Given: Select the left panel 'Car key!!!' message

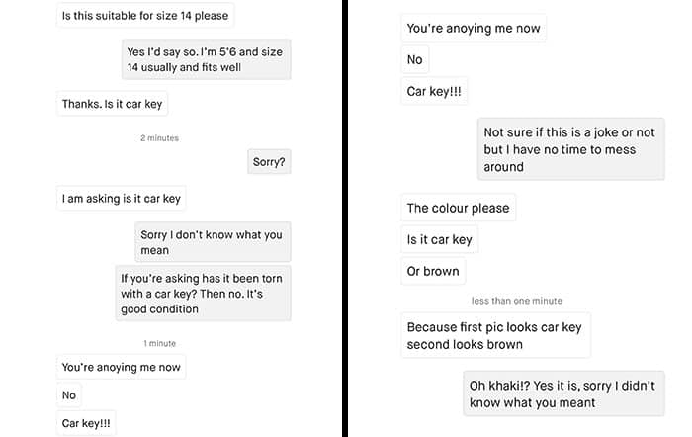Looking at the screenshot, I should pyautogui.click(x=86, y=423).
